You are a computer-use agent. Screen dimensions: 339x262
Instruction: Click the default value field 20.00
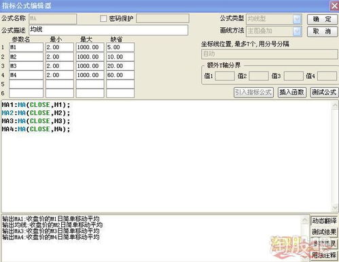click(120, 66)
